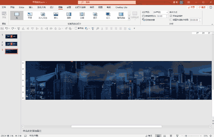Apply the Morph (平滑) transition
This screenshot has width=214, height=137.
(x=30, y=16)
